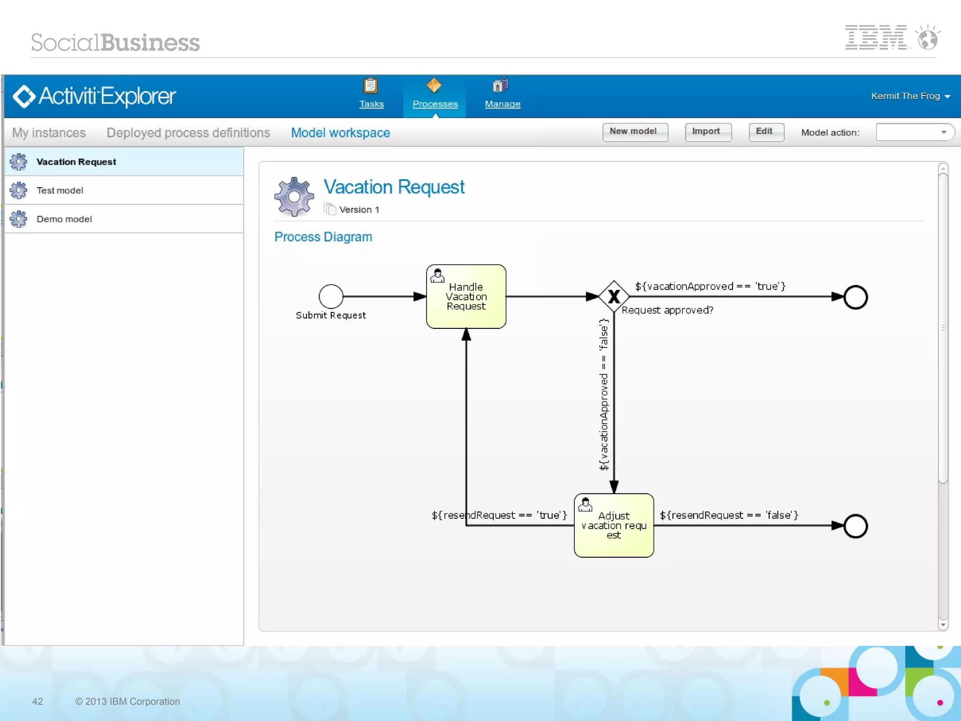Click the Submit Request start event circle

click(x=331, y=296)
